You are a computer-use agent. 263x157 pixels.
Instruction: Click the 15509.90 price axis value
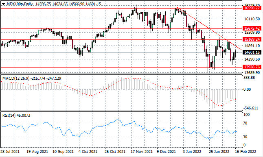pyautogui.click(x=252, y=32)
